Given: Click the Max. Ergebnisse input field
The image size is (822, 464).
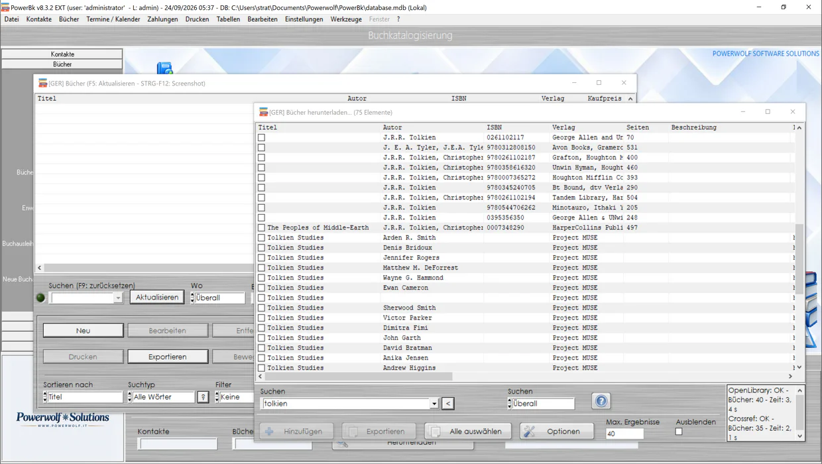Looking at the screenshot, I should pos(624,434).
